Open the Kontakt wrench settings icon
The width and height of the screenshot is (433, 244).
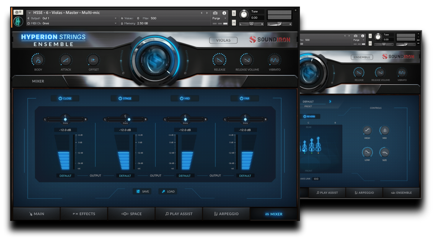point(18,13)
